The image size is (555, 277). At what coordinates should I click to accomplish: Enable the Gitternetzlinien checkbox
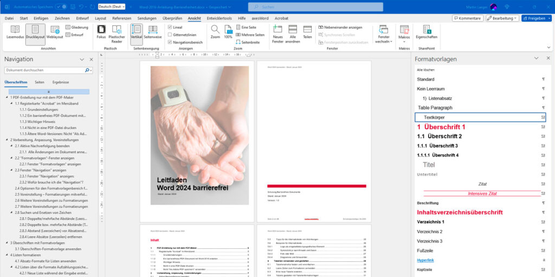coord(170,35)
